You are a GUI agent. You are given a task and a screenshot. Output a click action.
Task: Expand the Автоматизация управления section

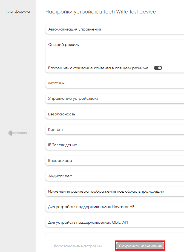tap(74, 29)
